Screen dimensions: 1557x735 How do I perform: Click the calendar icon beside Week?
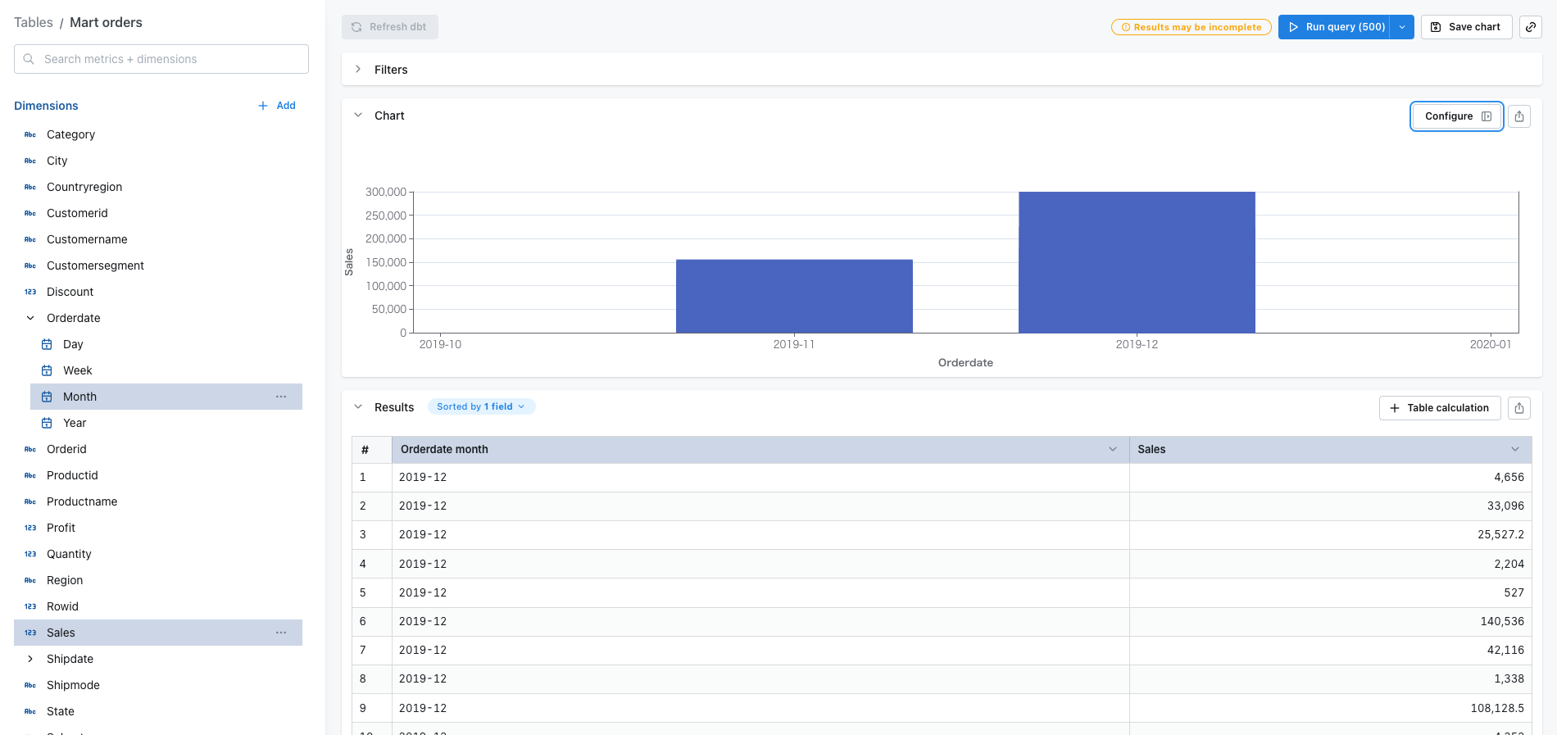click(47, 370)
